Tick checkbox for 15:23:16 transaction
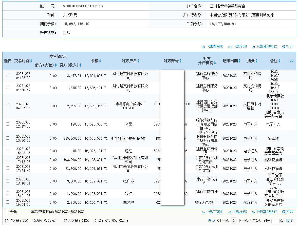298x227 pixels. pyautogui.click(x=8, y=151)
